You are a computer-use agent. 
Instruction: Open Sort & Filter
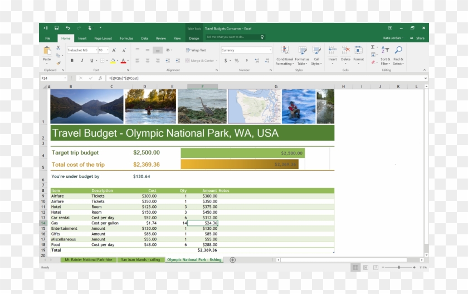click(x=386, y=56)
